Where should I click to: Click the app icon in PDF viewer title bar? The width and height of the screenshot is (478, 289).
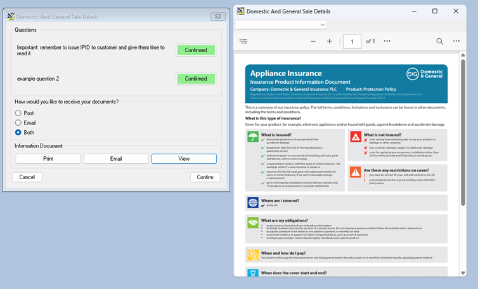coord(240,11)
